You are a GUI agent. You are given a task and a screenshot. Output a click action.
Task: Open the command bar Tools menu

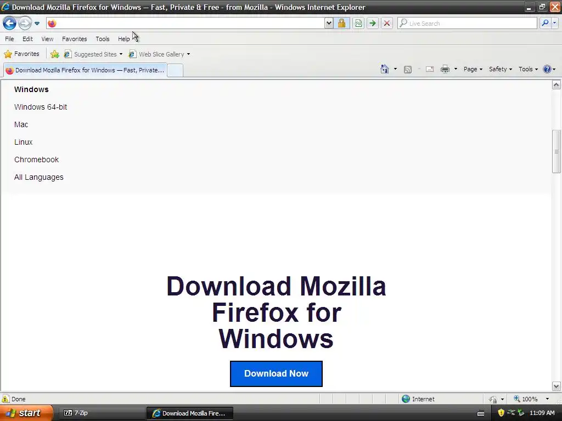click(528, 69)
